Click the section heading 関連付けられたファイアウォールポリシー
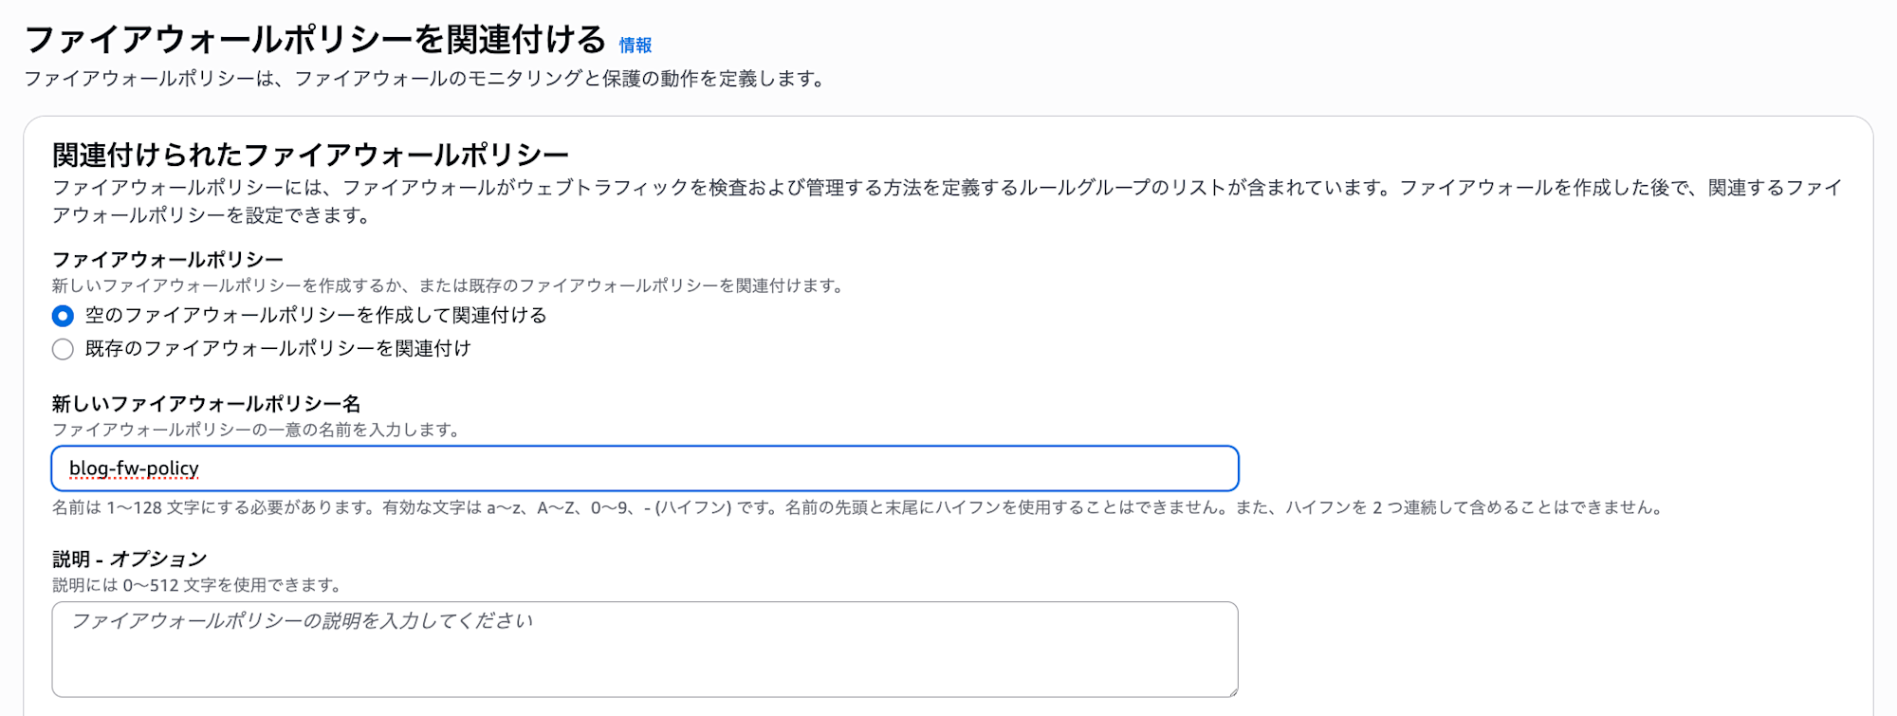1897x716 pixels. 310,155
